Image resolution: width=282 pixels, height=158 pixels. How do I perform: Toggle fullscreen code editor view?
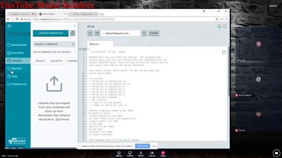[x=224, y=52]
